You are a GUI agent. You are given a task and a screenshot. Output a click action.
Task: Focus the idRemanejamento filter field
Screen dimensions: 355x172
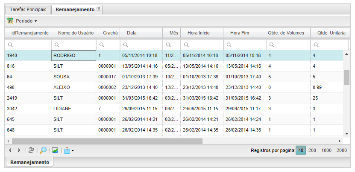pyautogui.click(x=28, y=45)
